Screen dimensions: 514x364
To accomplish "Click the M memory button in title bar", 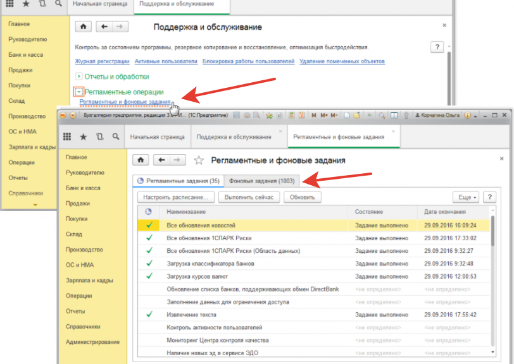I will point(314,115).
